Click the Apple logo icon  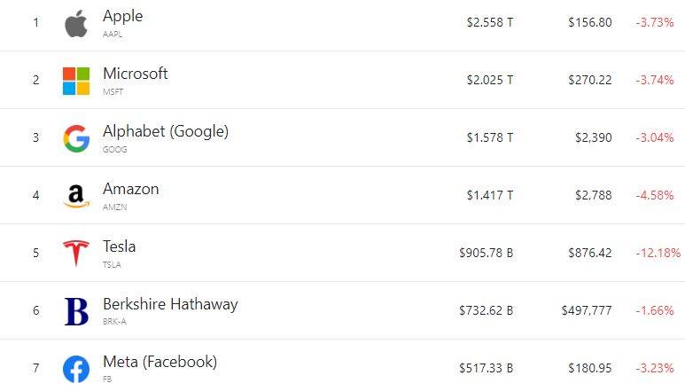76,23
